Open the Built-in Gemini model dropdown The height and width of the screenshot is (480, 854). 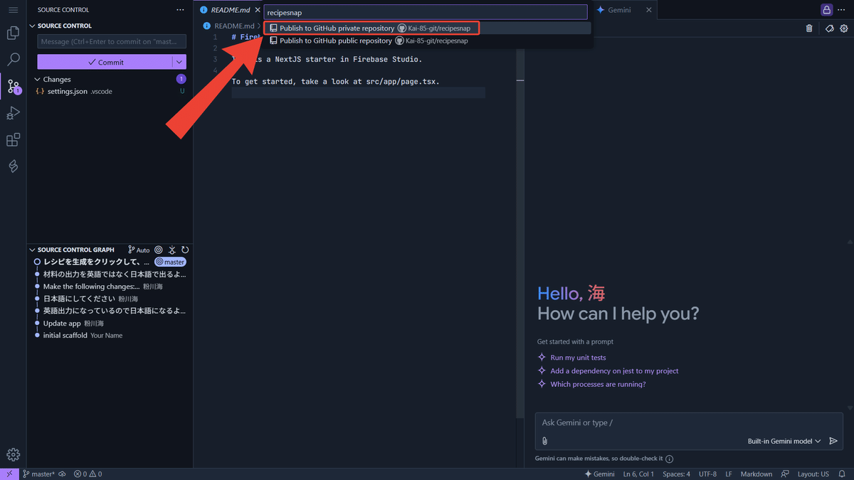coord(784,441)
